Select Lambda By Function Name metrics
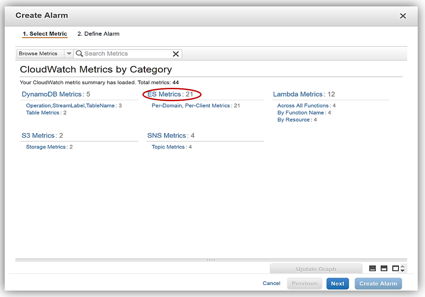This screenshot has width=425, height=297. tap(301, 113)
